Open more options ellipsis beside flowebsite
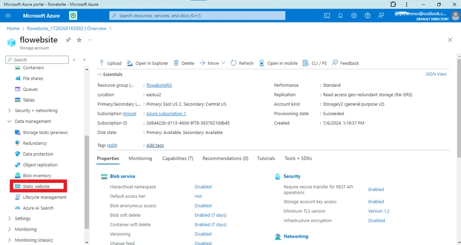The height and width of the screenshot is (245, 461). tap(90, 40)
